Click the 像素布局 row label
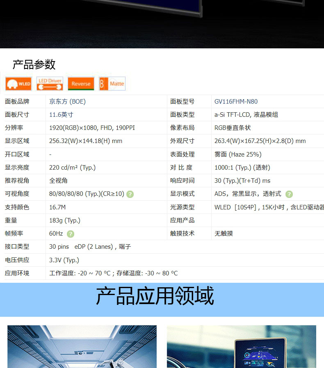This screenshot has height=368, width=324. (x=182, y=128)
